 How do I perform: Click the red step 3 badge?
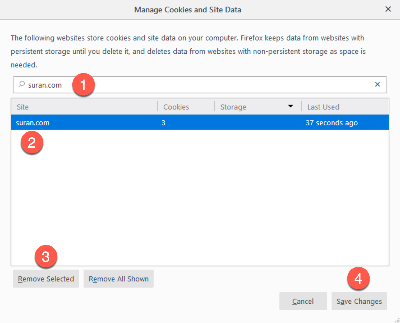click(x=46, y=256)
